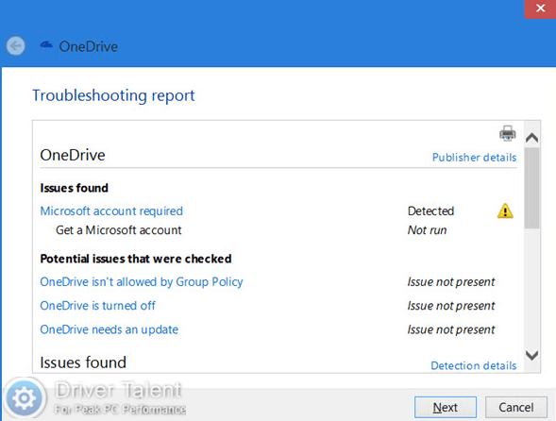Viewport: 556px width, 421px height.
Task: Close the troubleshooter window
Action: point(540,8)
